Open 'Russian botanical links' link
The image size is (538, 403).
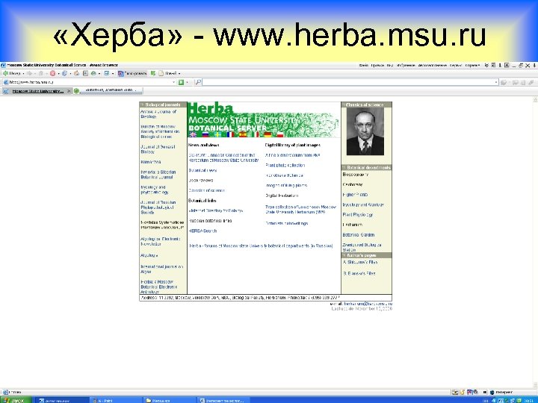point(210,221)
